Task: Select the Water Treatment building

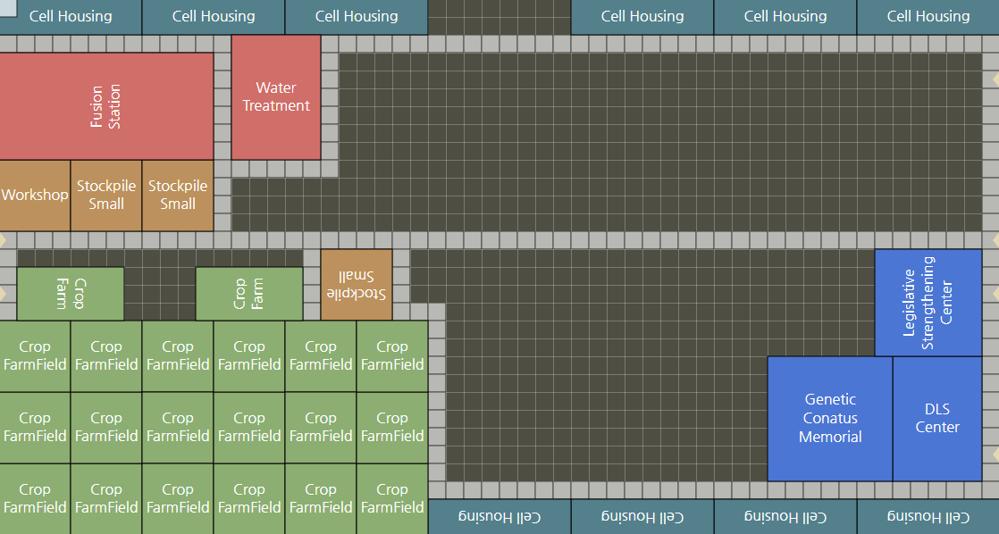Action: tap(276, 97)
